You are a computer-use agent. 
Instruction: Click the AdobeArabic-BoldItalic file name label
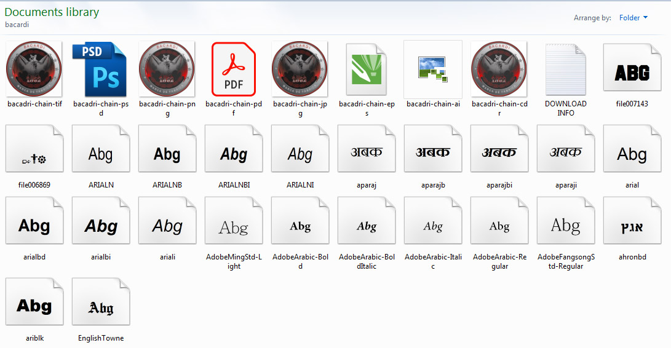[367, 261]
